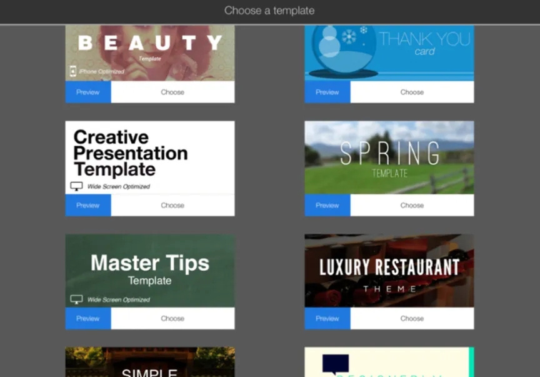Click "Wide Screen Optimized" under Master Tips

click(119, 300)
